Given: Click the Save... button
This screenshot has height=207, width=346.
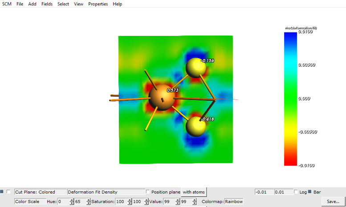Looking at the screenshot, I should click(333, 202).
